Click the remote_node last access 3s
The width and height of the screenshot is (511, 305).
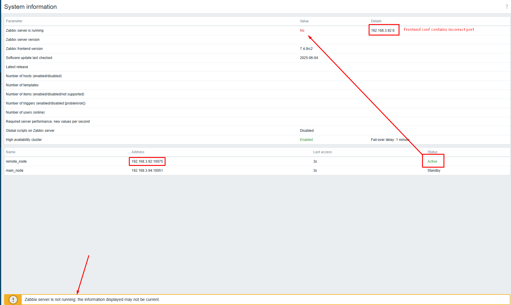315,161
